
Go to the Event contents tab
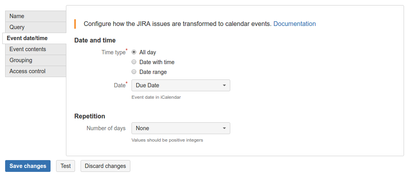click(x=36, y=49)
